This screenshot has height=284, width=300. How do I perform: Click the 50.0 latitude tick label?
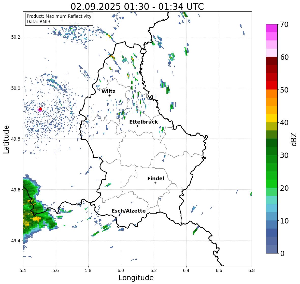(16, 88)
